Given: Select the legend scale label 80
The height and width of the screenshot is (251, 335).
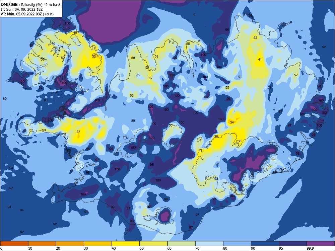Looking at the screenshot, I should click(x=225, y=248).
